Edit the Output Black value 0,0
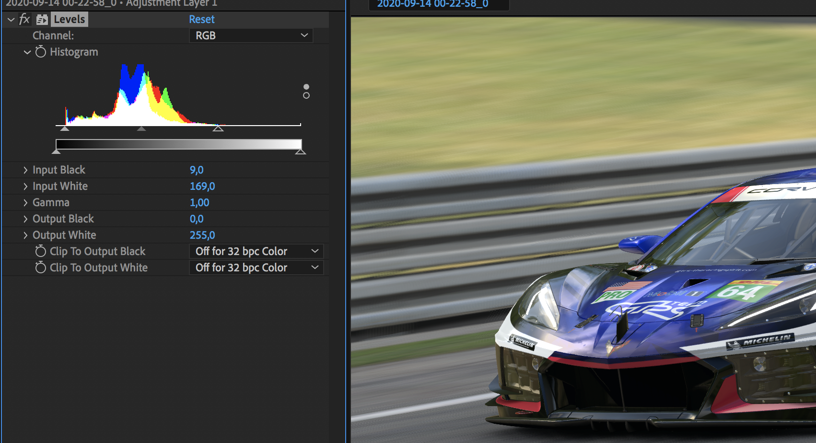 coord(197,219)
